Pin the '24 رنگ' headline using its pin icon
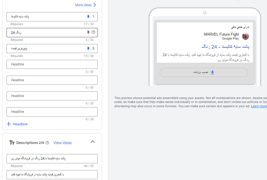This screenshot has width=267, height=180. click(x=88, y=32)
